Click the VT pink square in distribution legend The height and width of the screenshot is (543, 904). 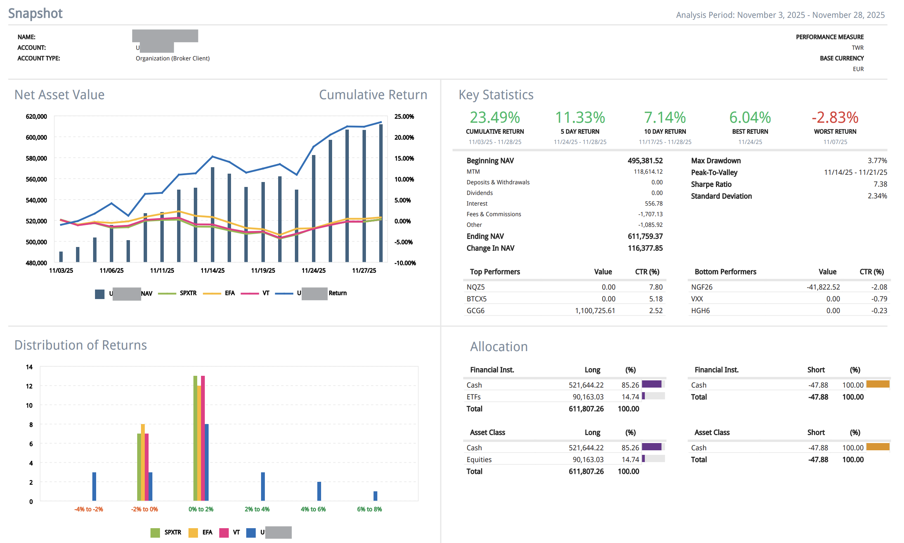point(224,533)
